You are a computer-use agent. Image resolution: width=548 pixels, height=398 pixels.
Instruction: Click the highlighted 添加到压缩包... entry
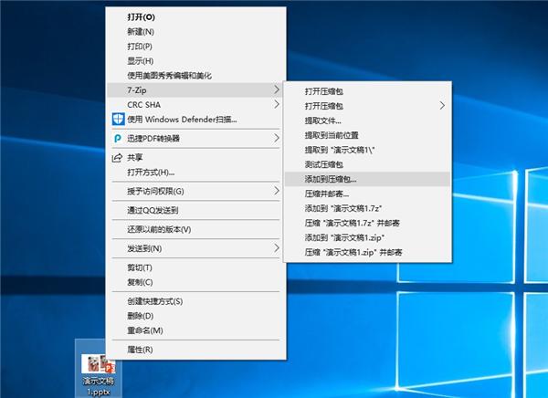tap(367, 179)
